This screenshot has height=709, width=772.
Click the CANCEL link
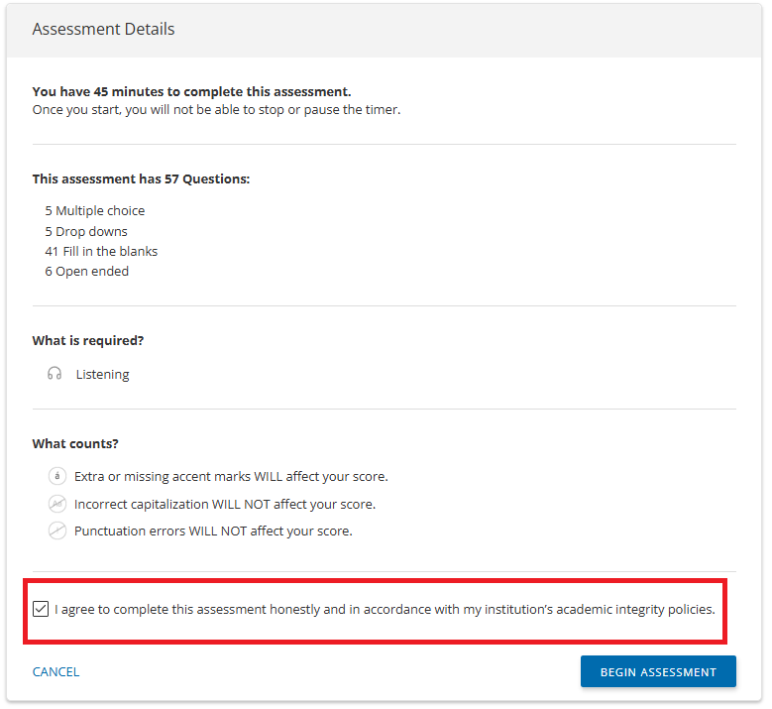pyautogui.click(x=55, y=672)
